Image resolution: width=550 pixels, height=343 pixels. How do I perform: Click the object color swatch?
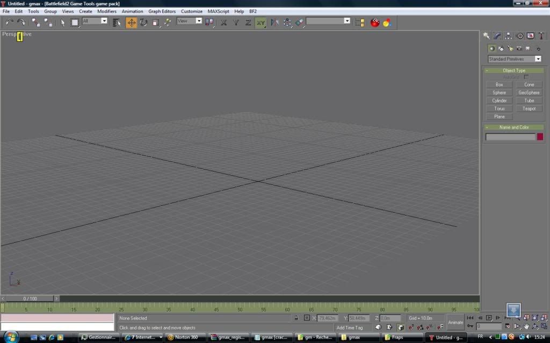point(540,137)
